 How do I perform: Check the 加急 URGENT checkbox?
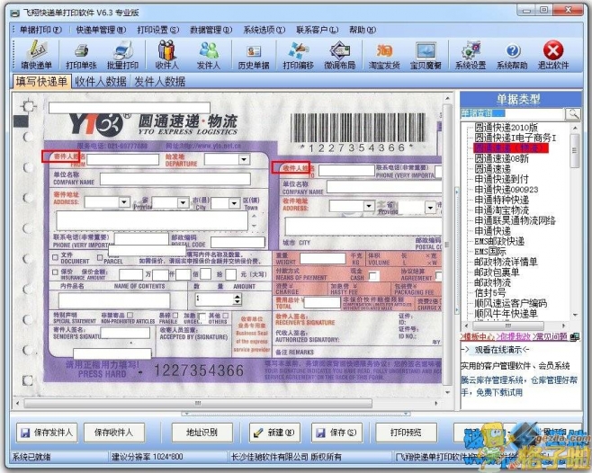pos(202,317)
